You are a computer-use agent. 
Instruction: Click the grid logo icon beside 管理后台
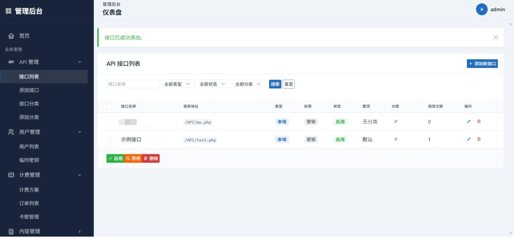coord(9,11)
